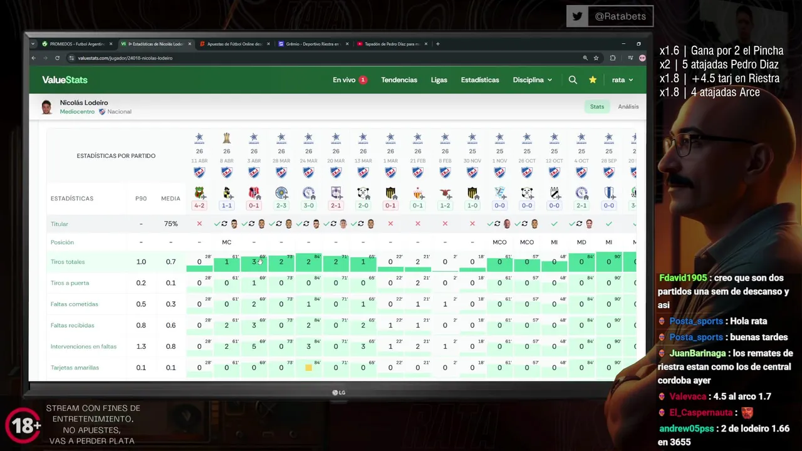This screenshot has width=802, height=451.
Task: Click the Nacional crest beside the club name
Action: coord(102,111)
